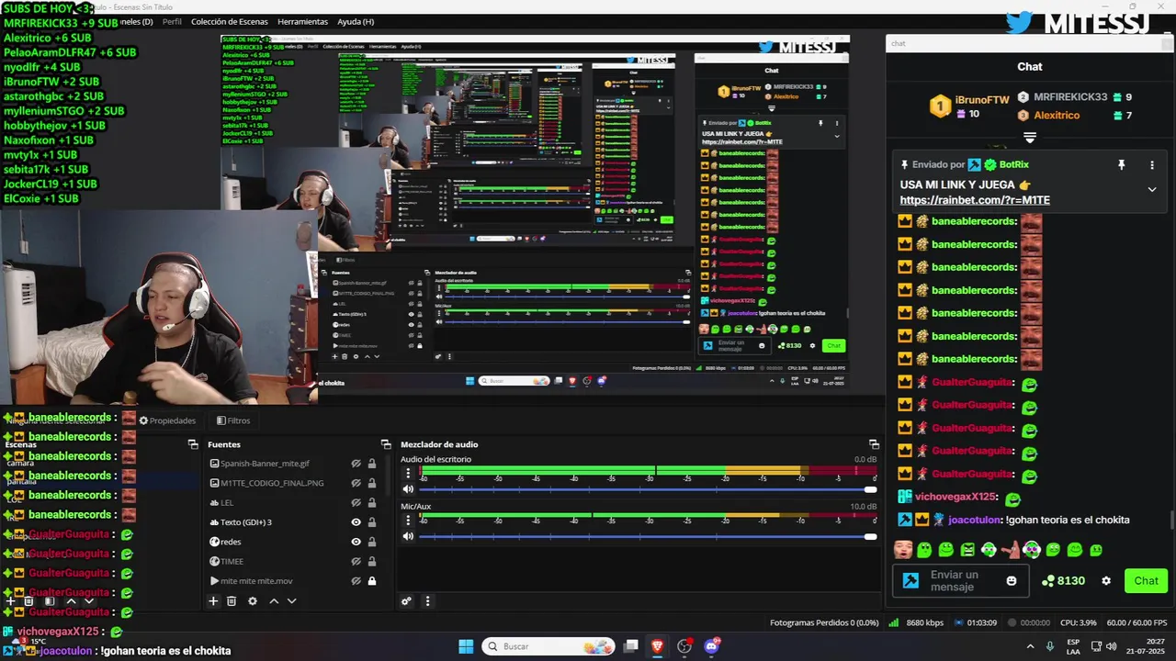Open the ESP LAA input language selector
The image size is (1176, 661).
[1073, 646]
